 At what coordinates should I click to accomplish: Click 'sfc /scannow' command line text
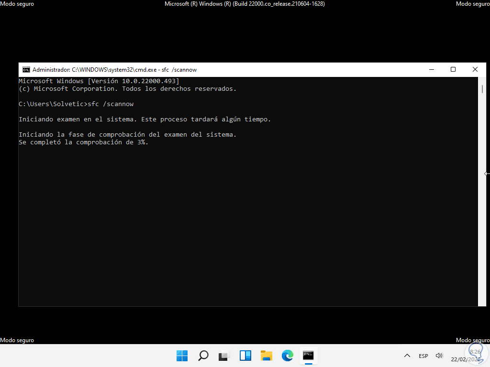[x=111, y=104]
